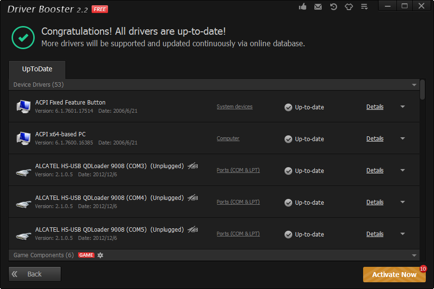Viewport: 434px width, 289px height.
Task: View Details for COM3 QDLoader driver
Action: pos(375,171)
